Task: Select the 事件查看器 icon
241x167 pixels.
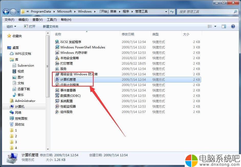Action: point(57,90)
